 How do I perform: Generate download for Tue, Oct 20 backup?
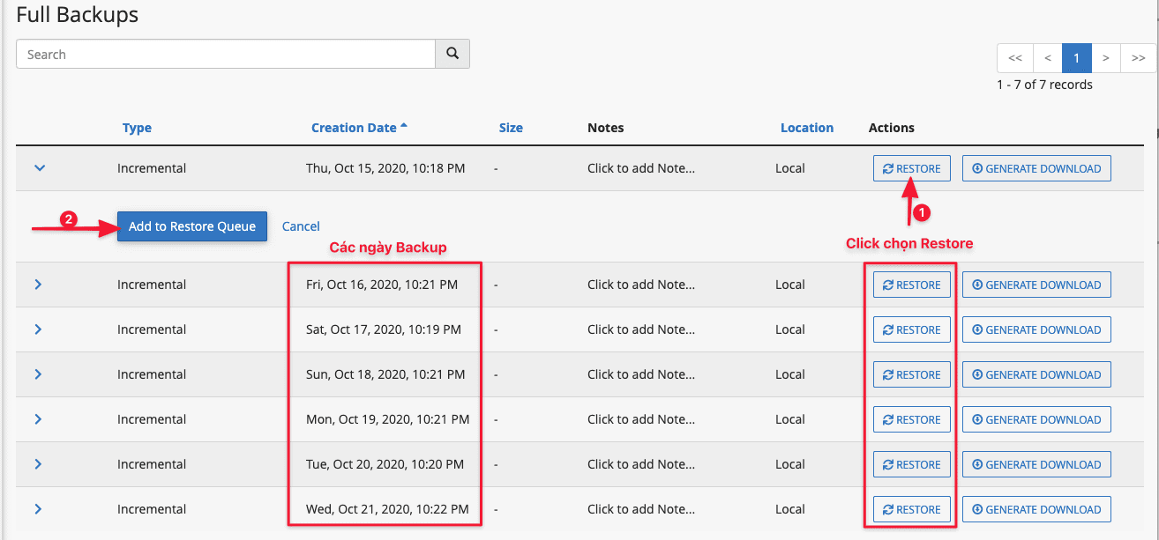point(1036,464)
